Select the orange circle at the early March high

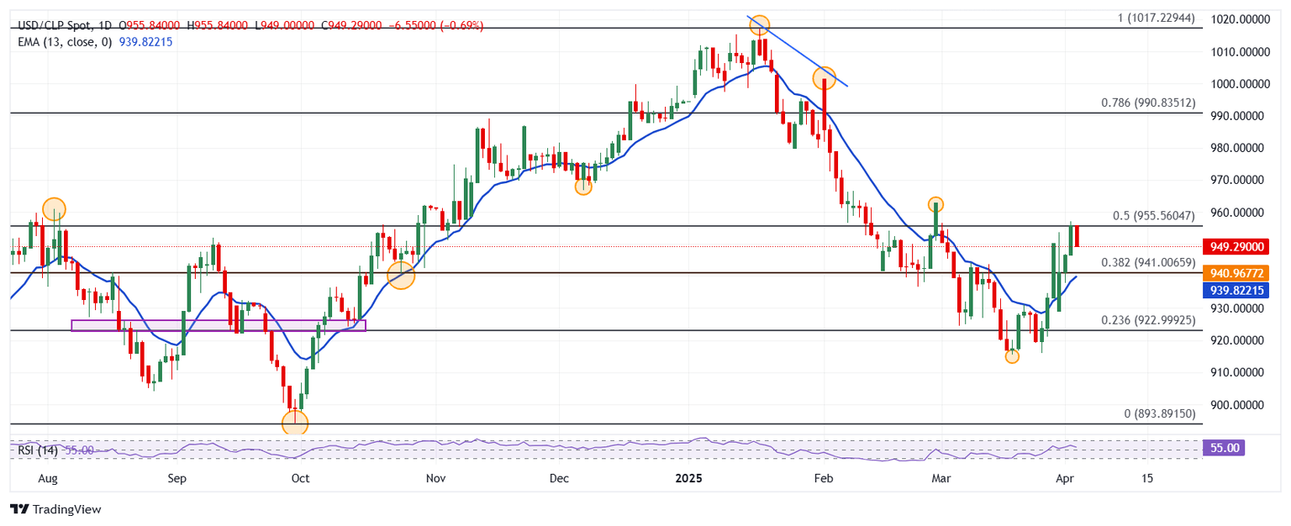coord(935,204)
